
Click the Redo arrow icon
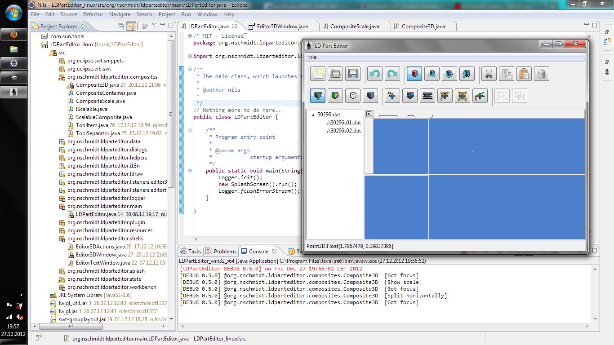pos(392,74)
